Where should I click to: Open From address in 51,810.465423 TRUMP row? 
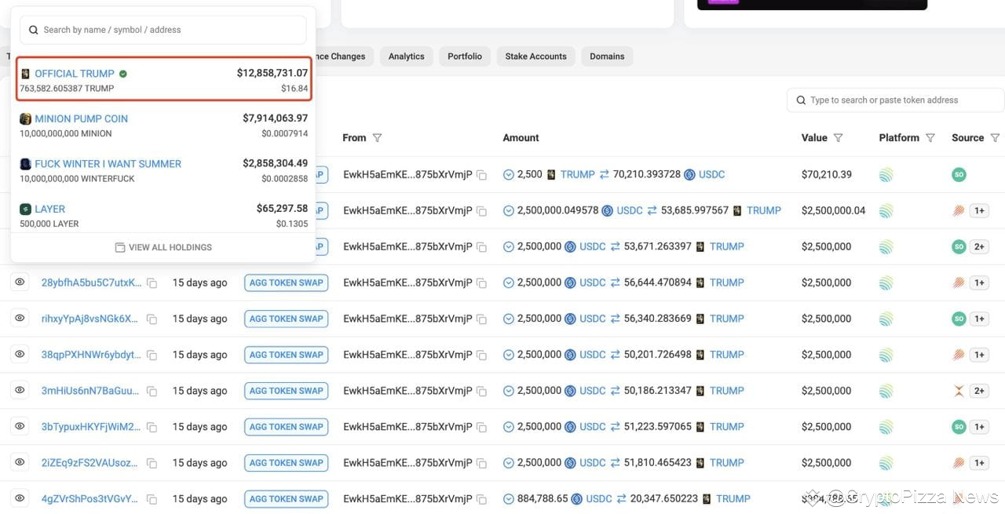(x=407, y=463)
